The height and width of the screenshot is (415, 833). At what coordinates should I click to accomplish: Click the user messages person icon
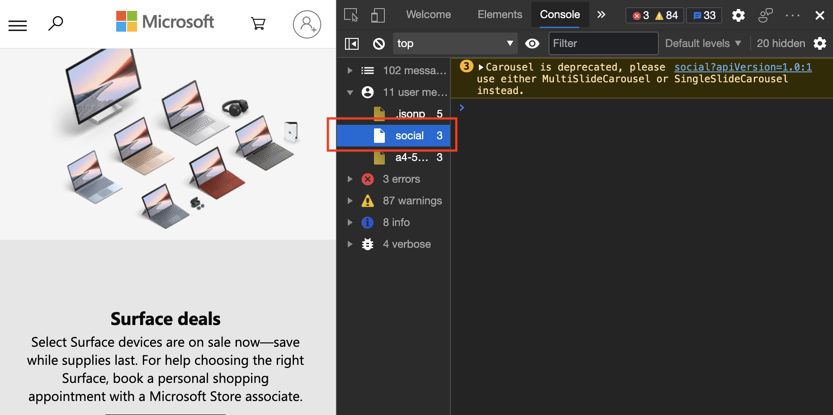point(368,92)
